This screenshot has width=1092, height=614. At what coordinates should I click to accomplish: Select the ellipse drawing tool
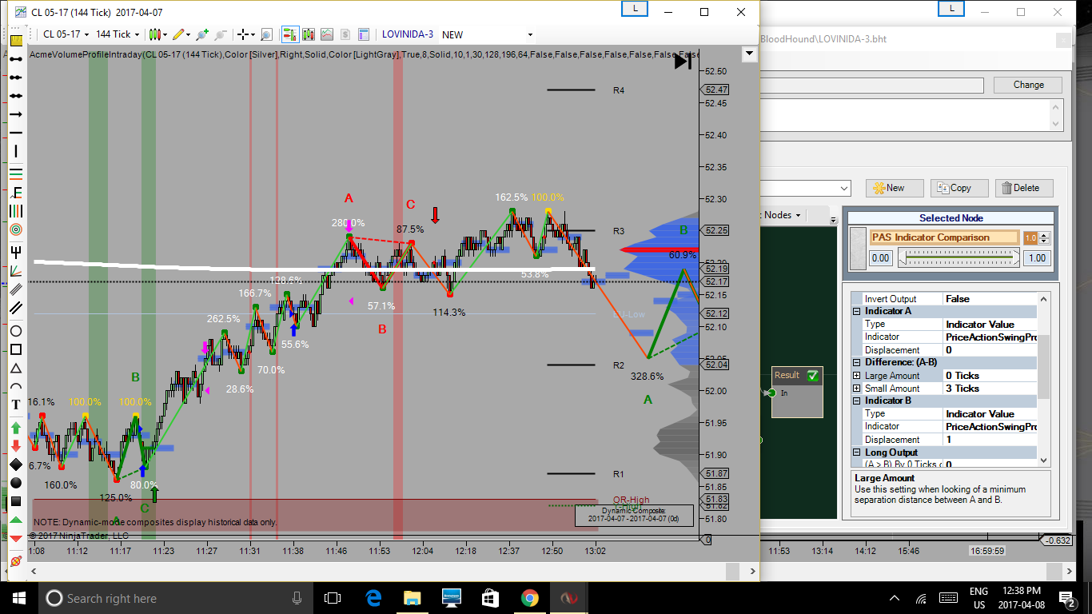16,331
